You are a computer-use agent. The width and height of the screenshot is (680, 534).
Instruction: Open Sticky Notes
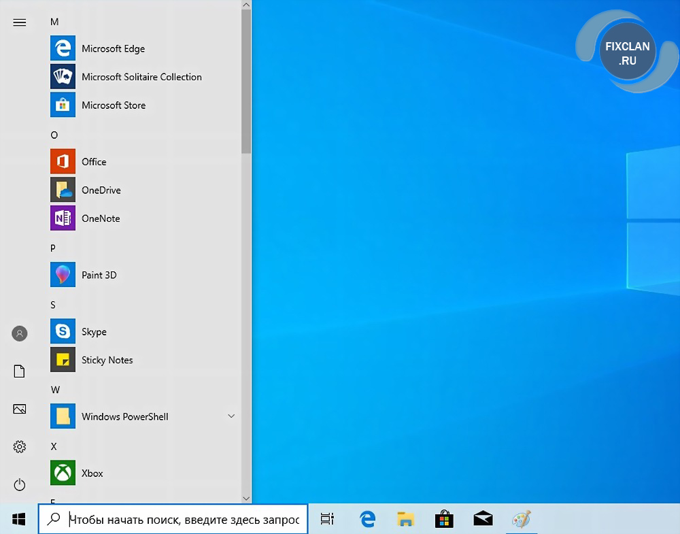click(x=107, y=360)
